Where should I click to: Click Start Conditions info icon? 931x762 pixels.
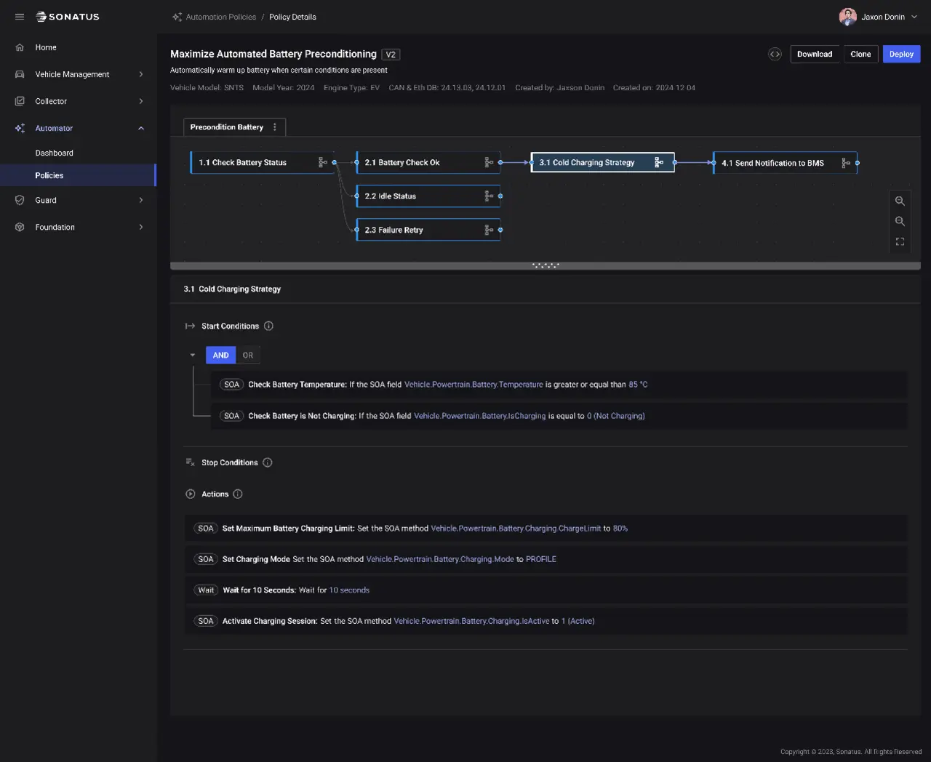[268, 326]
